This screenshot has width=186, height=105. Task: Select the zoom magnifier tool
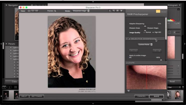pos(114,11)
